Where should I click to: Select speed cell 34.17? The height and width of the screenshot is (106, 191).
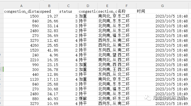[49, 94]
